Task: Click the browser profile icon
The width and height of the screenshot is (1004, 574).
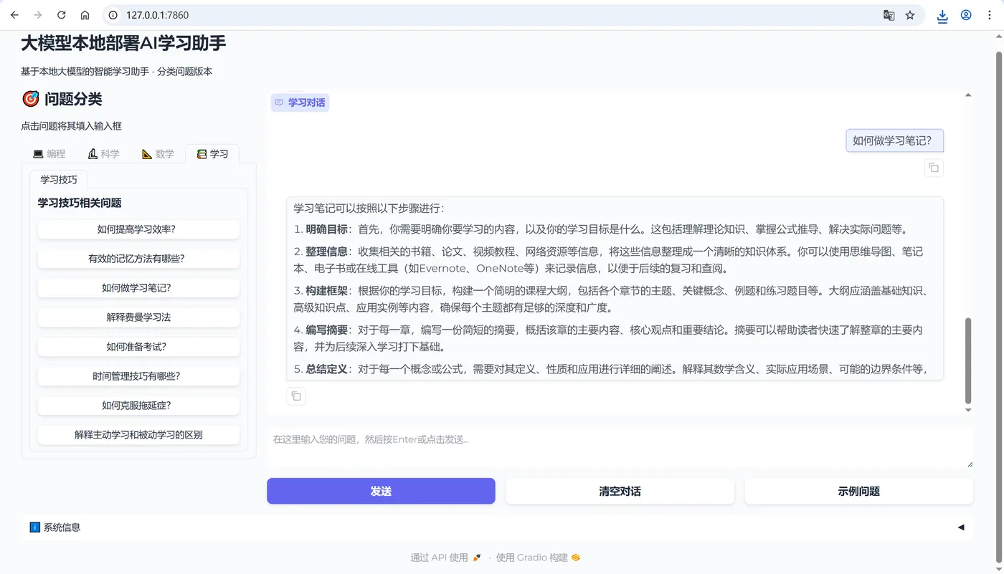Action: (x=966, y=14)
